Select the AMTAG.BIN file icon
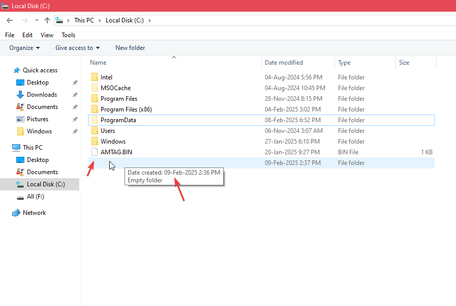This screenshot has width=456, height=306. tap(95, 152)
